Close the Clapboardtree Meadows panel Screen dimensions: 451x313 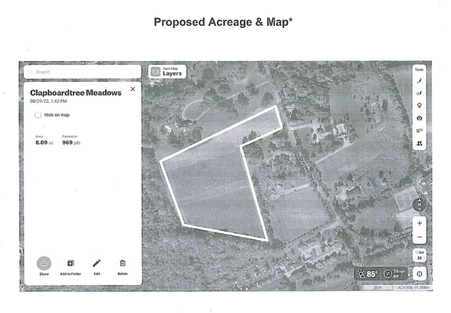pos(133,89)
